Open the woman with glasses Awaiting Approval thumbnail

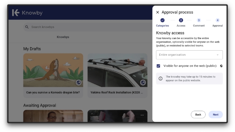[53, 116]
